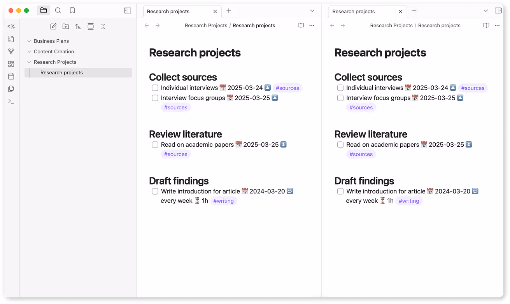The height and width of the screenshot is (304, 510).
Task: Open the bookmarks pane
Action: (72, 11)
